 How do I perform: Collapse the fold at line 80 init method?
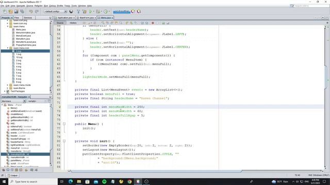(64, 141)
